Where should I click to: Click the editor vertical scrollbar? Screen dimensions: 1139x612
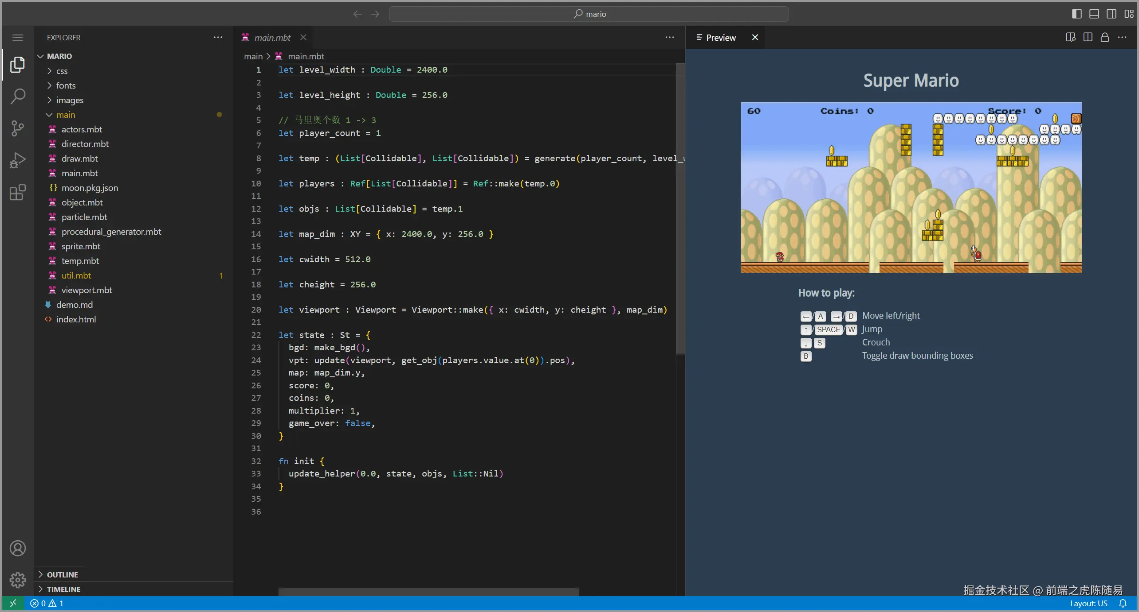pos(680,208)
